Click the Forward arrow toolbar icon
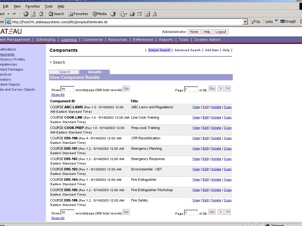Screen dimensions: 302x226 [x=14, y=14]
